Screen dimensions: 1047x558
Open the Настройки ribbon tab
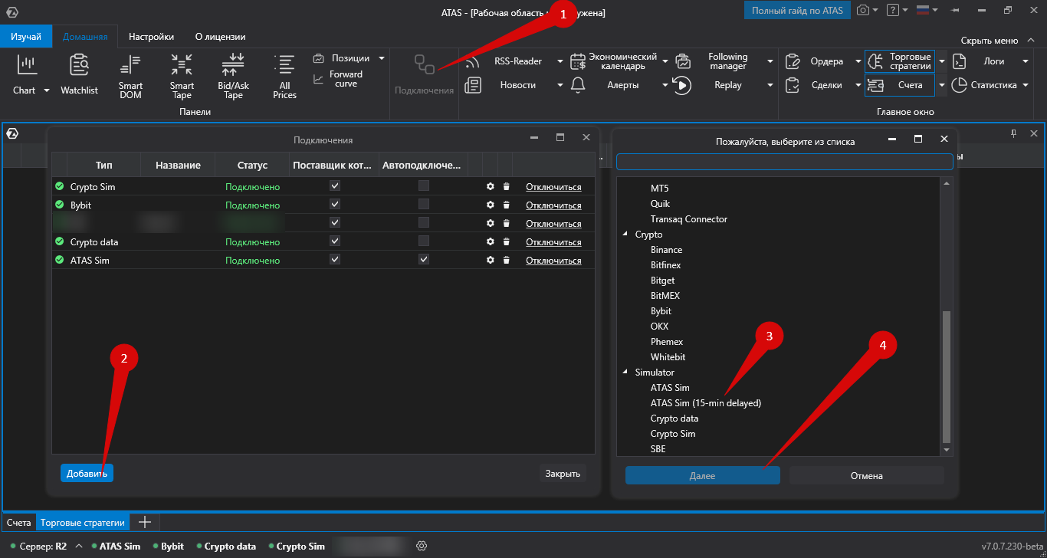pos(151,36)
